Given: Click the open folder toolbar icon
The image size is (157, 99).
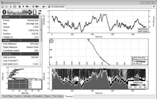Looking at the screenshot, I should pos(2,7).
